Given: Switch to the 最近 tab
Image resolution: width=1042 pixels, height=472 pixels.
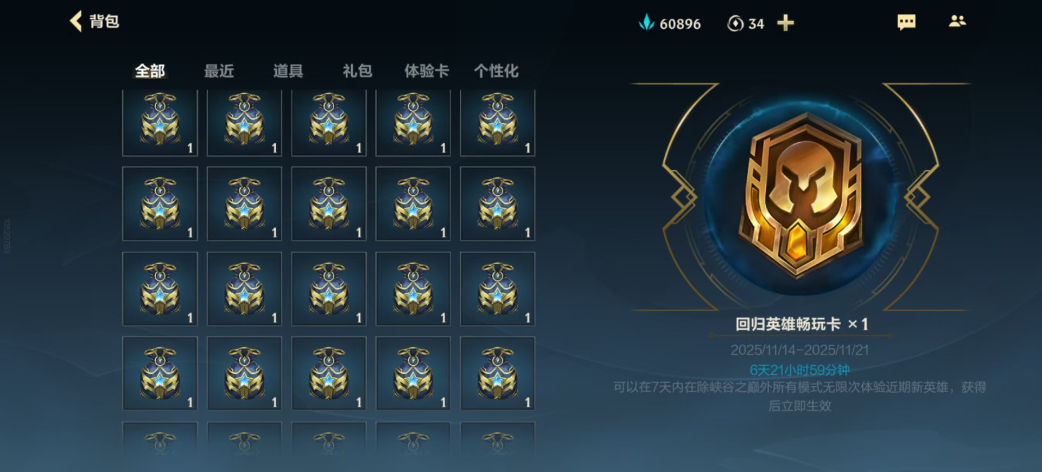Looking at the screenshot, I should (x=219, y=71).
